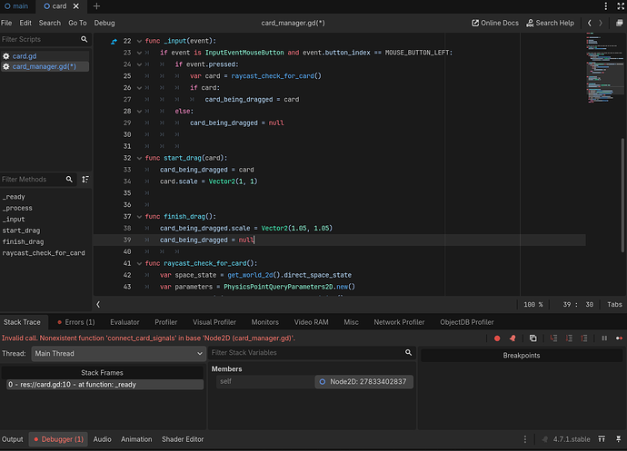Click the gear icon beside card_manager.gd(*)
The width and height of the screenshot is (627, 451).
(6, 67)
